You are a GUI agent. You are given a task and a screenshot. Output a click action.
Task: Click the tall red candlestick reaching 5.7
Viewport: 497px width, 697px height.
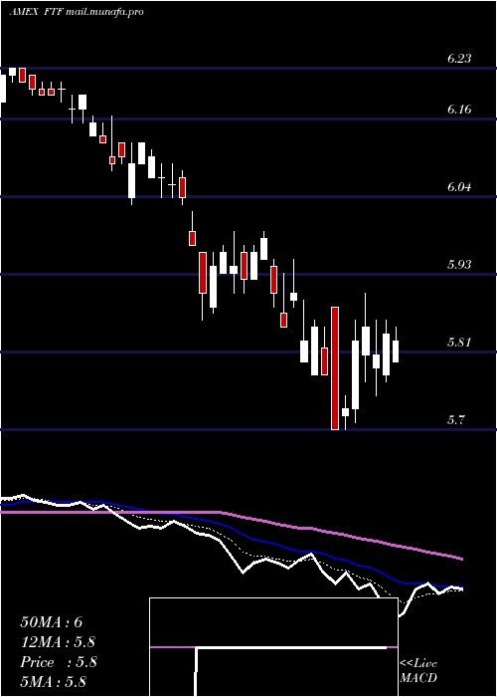coord(335,368)
